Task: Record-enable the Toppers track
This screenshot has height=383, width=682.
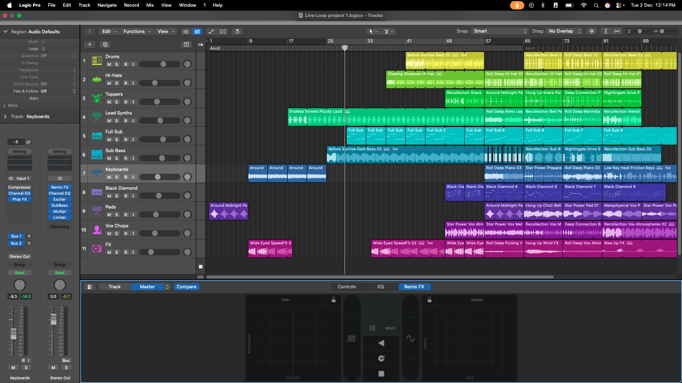Action: click(126, 102)
